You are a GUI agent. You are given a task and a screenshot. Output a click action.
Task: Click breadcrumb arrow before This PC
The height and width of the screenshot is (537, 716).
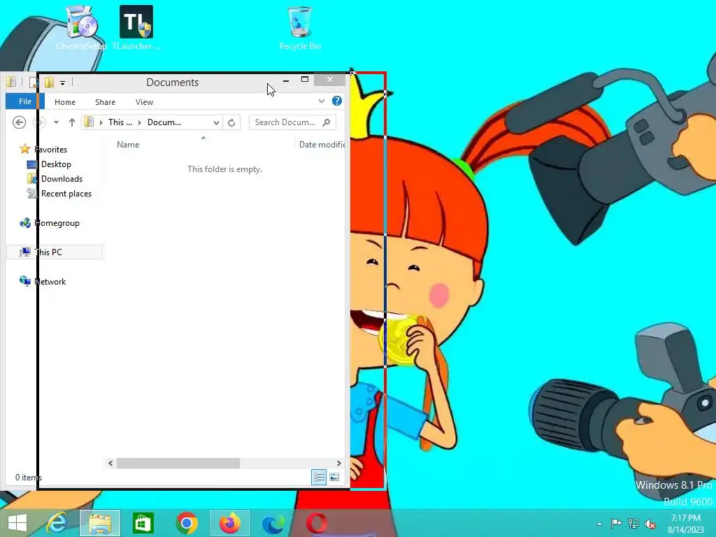point(101,122)
